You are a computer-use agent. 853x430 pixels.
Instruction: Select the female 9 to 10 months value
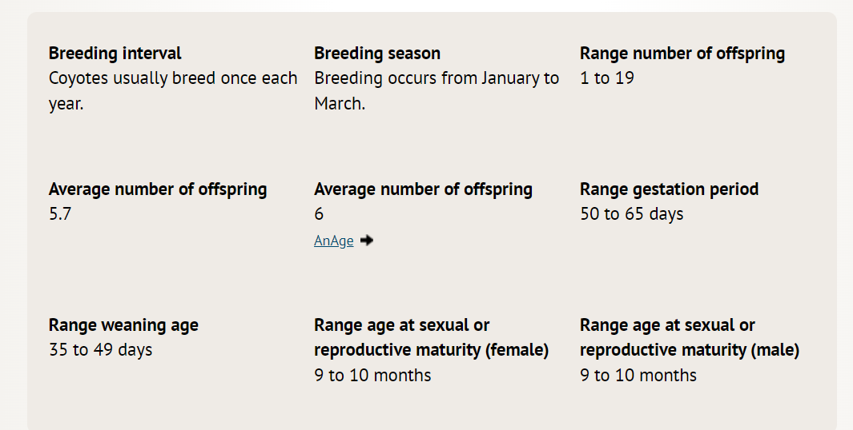pyautogui.click(x=372, y=375)
